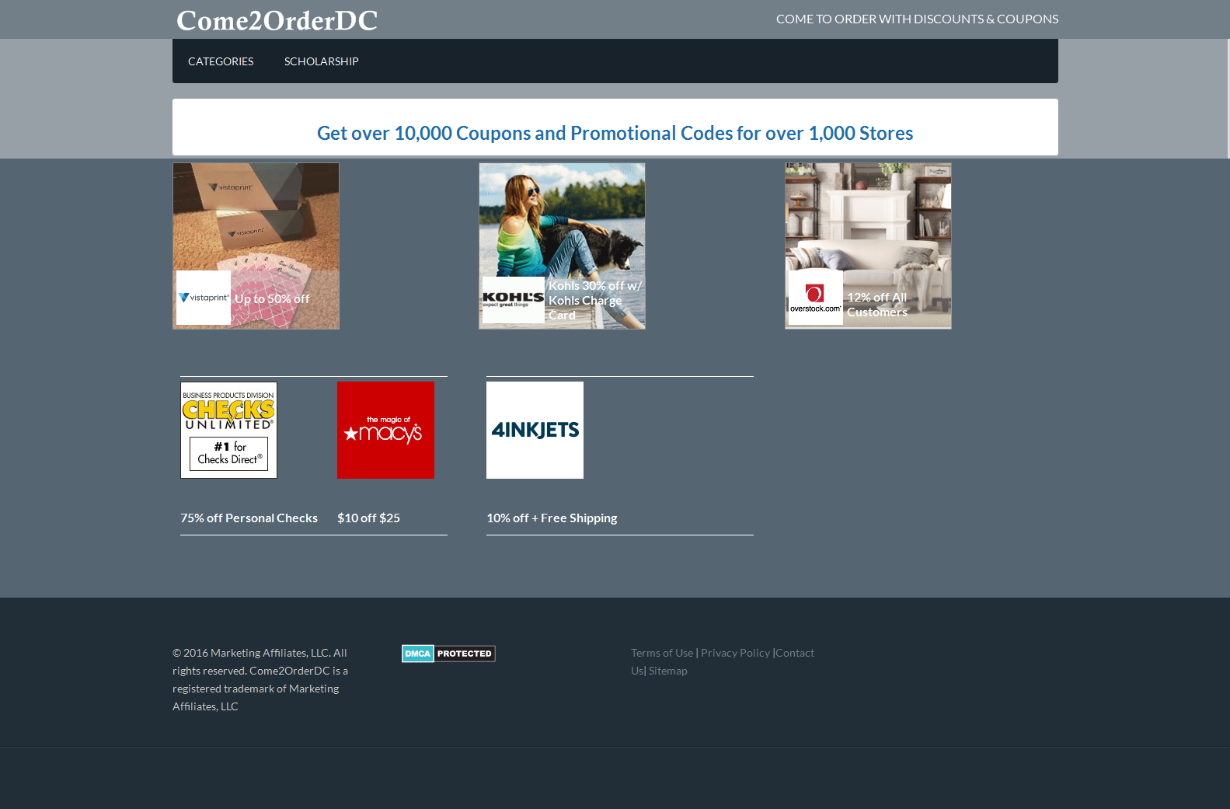This screenshot has width=1230, height=809.
Task: Open the Up to 50% off deal
Action: (272, 299)
